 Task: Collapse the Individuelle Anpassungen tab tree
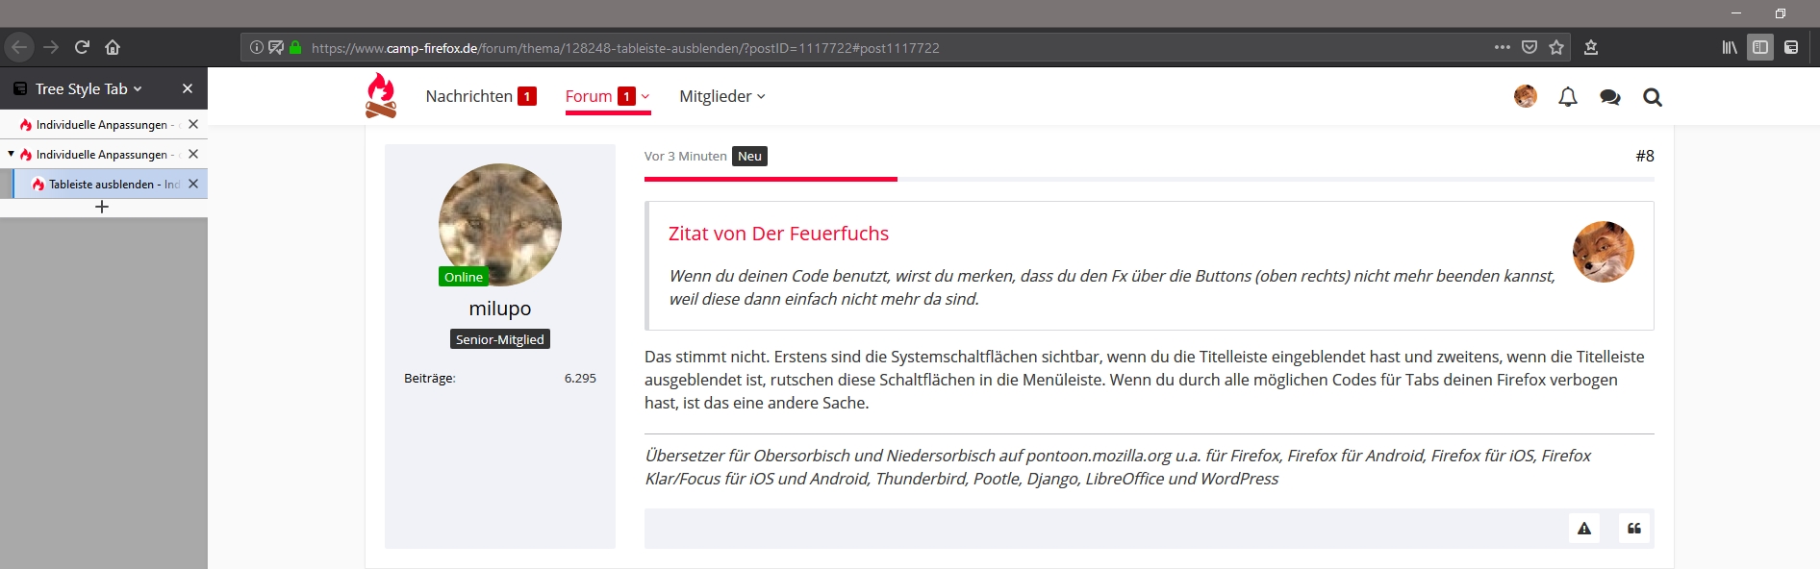coord(11,154)
